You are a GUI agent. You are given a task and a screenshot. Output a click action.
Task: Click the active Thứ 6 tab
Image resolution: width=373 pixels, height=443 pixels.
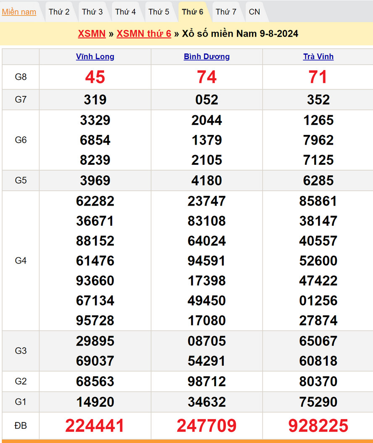[x=192, y=12]
